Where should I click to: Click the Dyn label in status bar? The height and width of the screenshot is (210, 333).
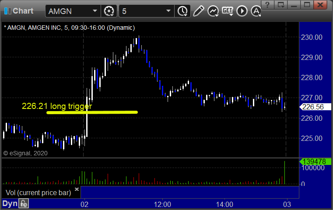pyautogui.click(x=10, y=203)
